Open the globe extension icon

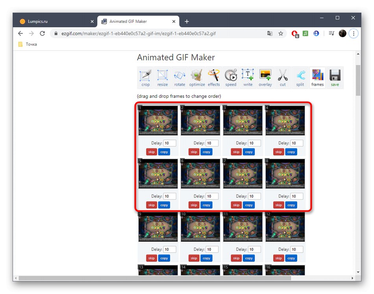(316, 33)
